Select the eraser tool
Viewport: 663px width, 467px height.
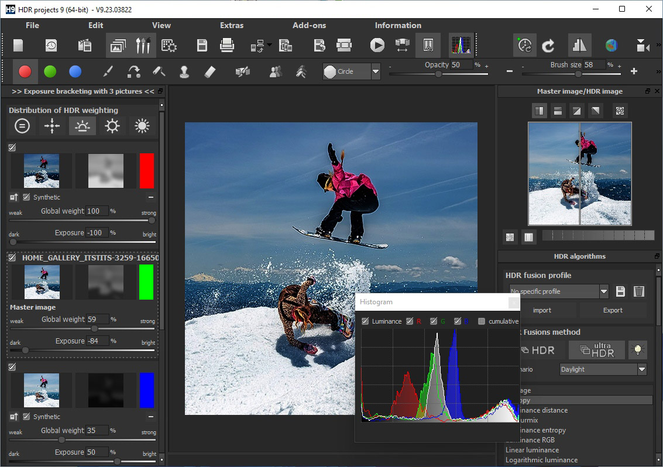211,72
